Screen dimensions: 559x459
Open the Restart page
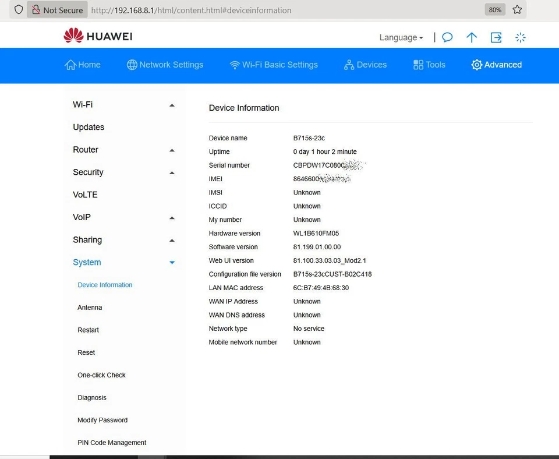[x=88, y=330]
